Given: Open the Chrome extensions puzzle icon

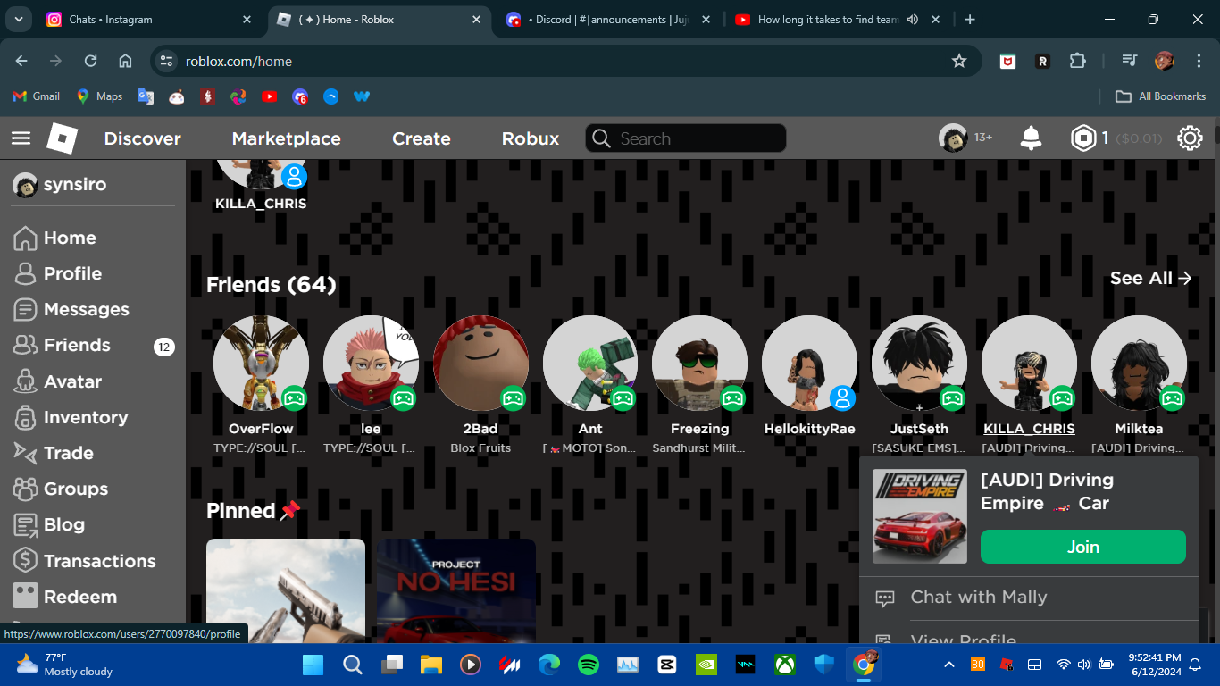Looking at the screenshot, I should click(x=1078, y=61).
